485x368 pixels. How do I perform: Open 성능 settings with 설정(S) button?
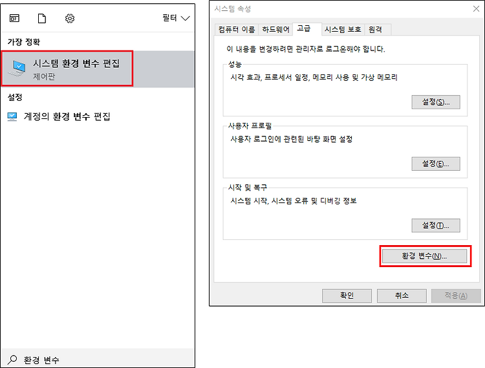(435, 102)
